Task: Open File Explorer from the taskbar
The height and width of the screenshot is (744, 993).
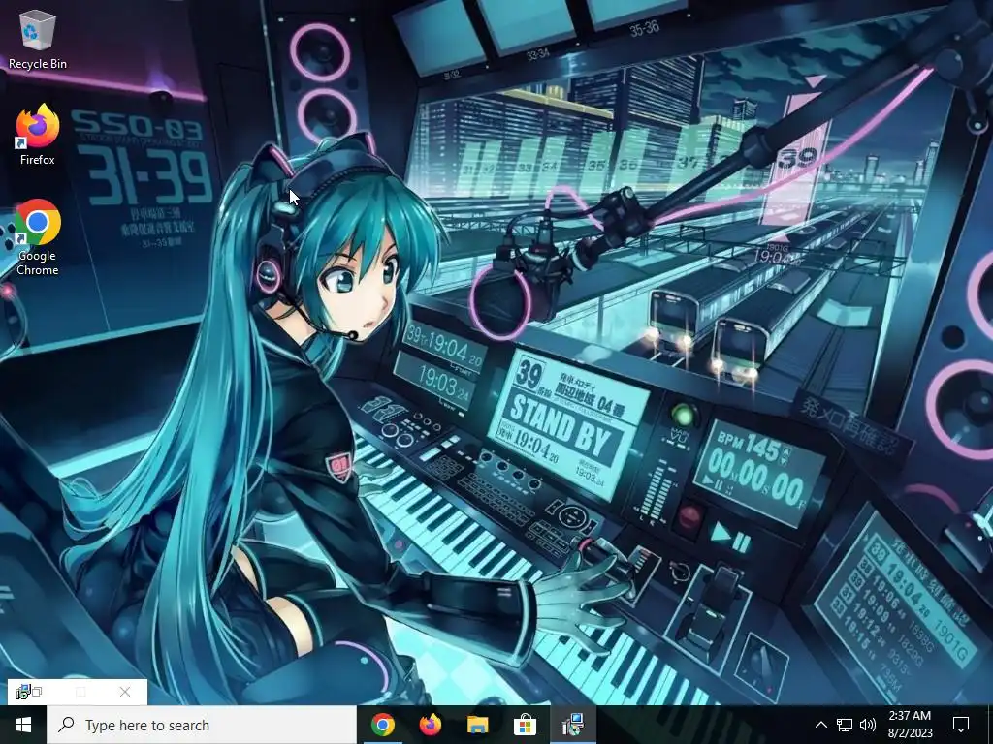Action: coord(477,725)
